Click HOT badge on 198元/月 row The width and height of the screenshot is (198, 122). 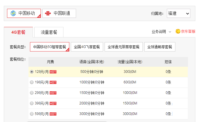point(53,83)
